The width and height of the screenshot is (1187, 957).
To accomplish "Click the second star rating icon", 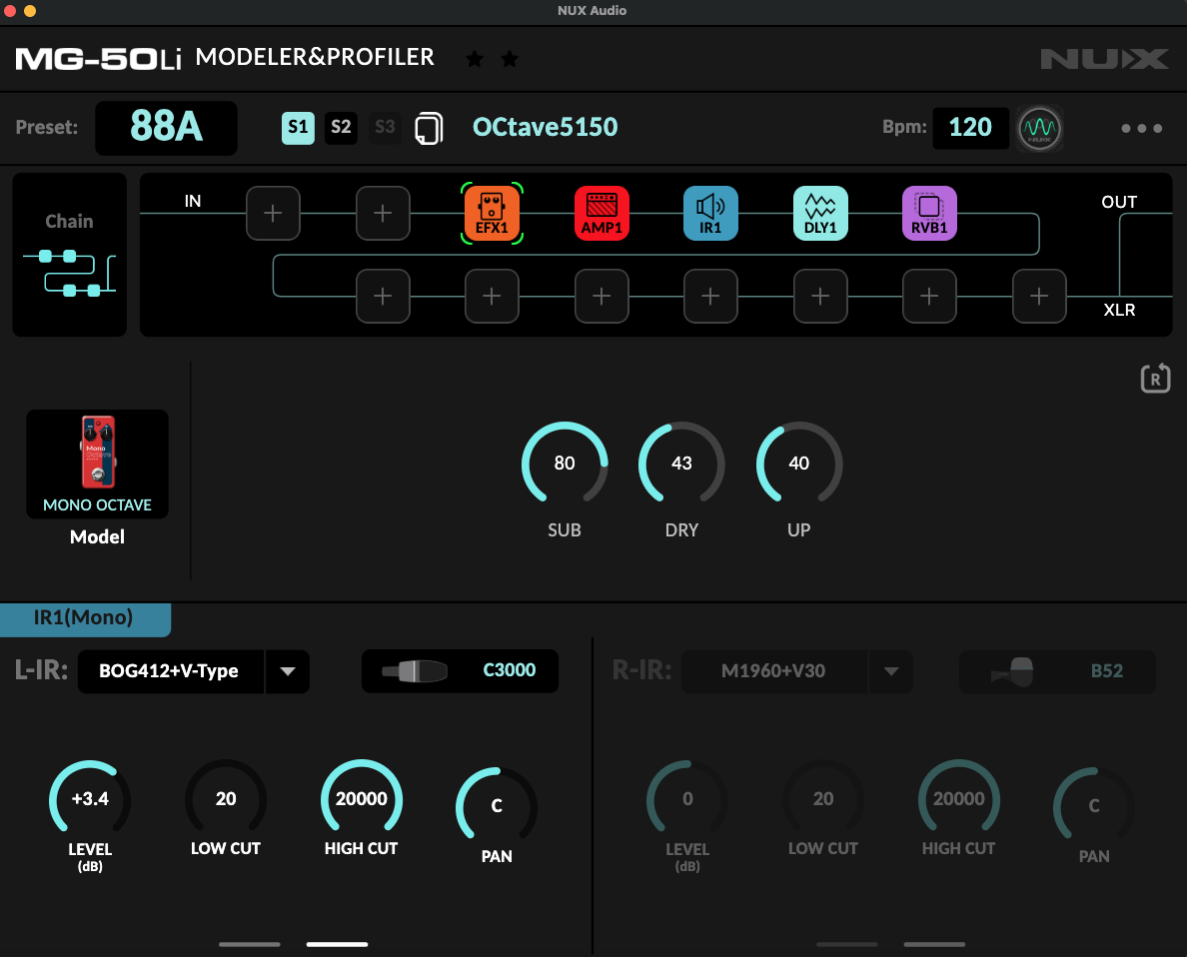I will [x=510, y=58].
